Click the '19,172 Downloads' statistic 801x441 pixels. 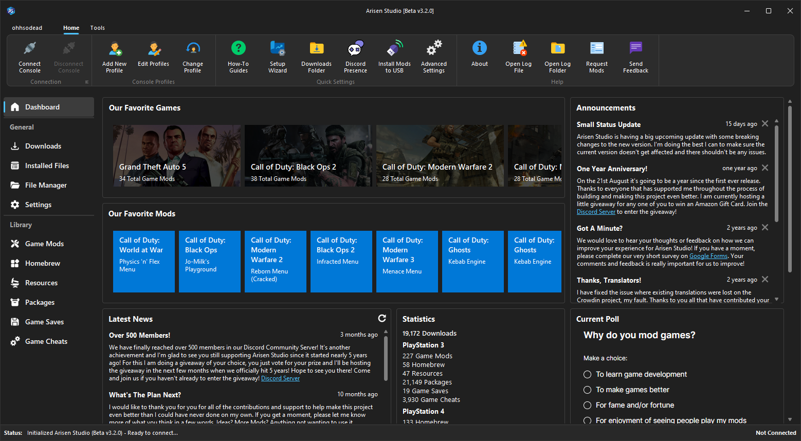click(429, 333)
